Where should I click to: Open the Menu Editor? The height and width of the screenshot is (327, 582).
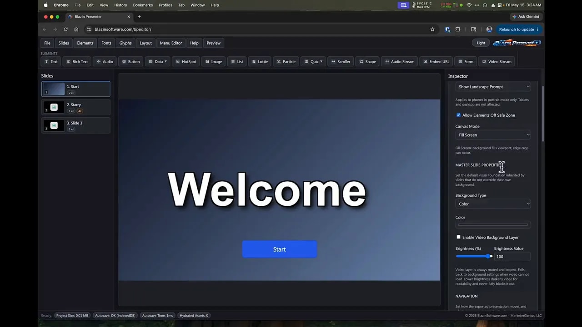pos(171,43)
